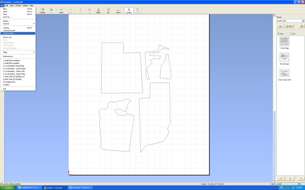The image size is (305, 190).
Task: Click the symbol panel add button
Action: 281,179
